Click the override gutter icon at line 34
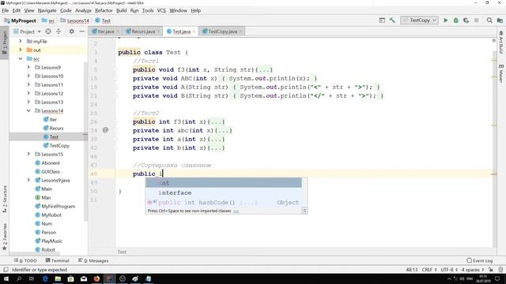This screenshot has width=506, height=284. pos(105,130)
